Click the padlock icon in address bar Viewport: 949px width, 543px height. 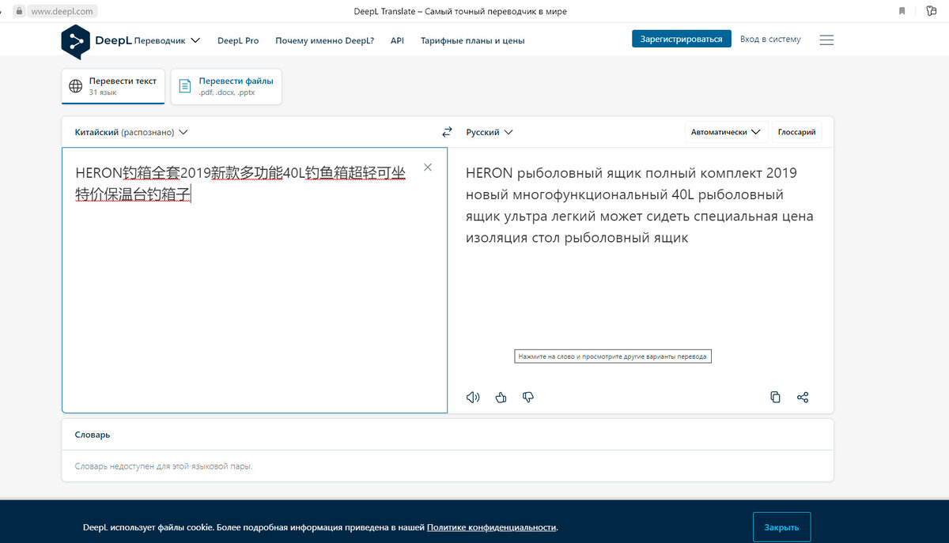pyautogui.click(x=19, y=11)
